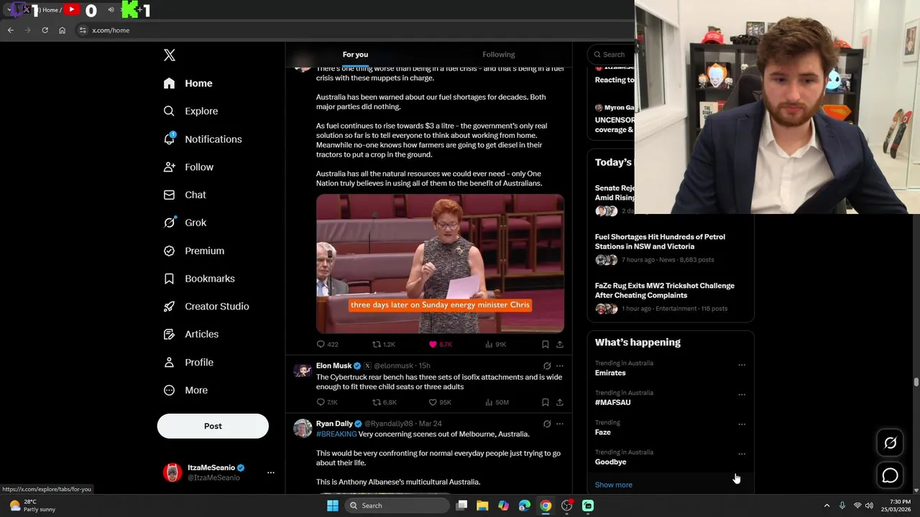Open the Chrome taskbar icon
The width and height of the screenshot is (920, 517).
click(546, 506)
